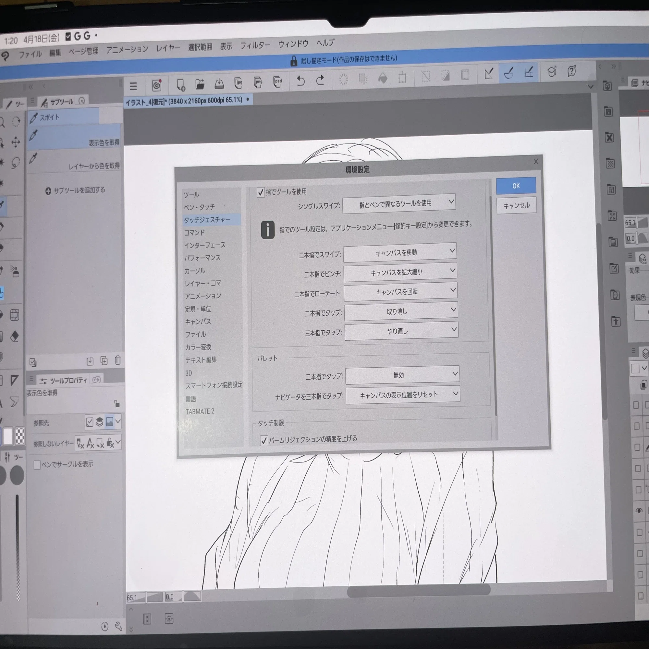Click the lock icon in Tool Property panel
Viewport: 649px width, 649px height.
[x=116, y=403]
